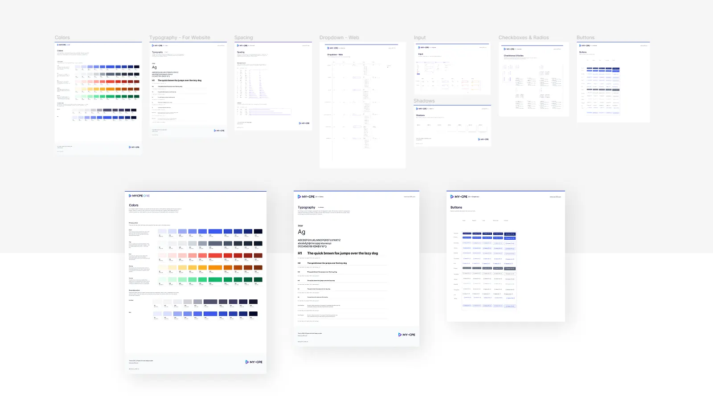
Task: Pick the palest pink swatch starting the red row, large Colors page
Action: tap(162, 255)
